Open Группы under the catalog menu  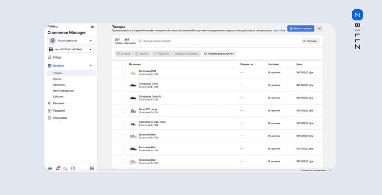(x=57, y=78)
